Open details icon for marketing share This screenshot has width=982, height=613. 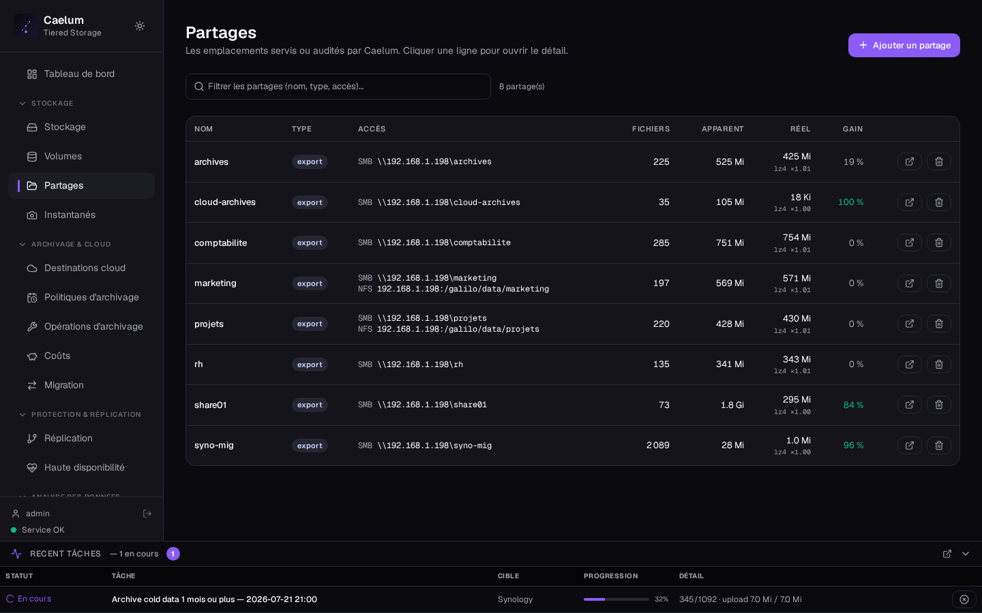[x=910, y=283]
